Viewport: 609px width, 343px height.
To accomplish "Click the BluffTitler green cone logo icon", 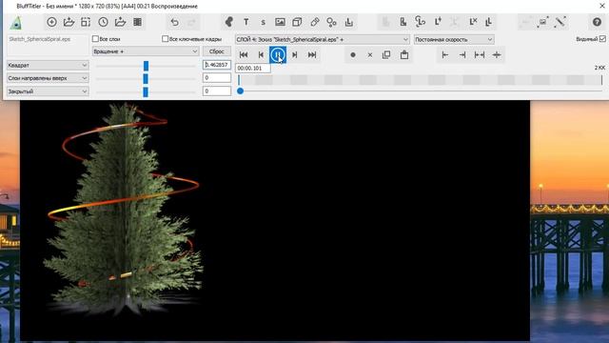I will point(16,23).
